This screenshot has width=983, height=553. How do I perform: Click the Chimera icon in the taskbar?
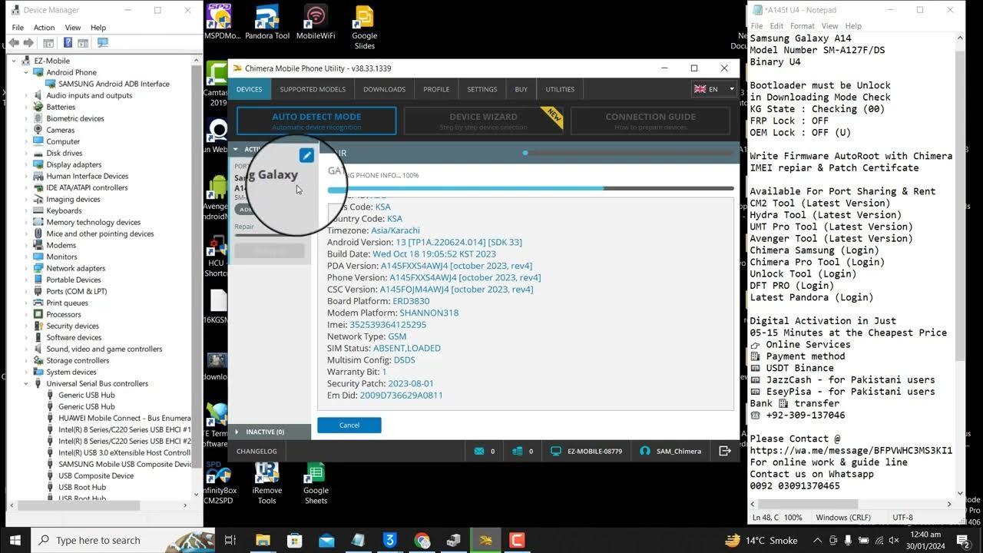[485, 540]
